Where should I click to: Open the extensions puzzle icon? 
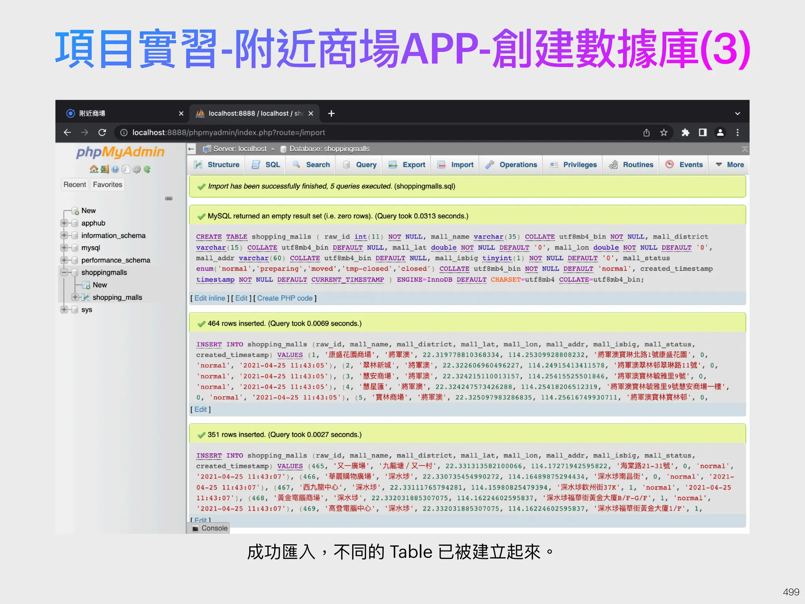click(x=686, y=133)
